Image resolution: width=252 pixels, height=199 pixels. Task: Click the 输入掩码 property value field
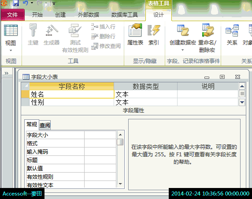[x=100, y=151]
